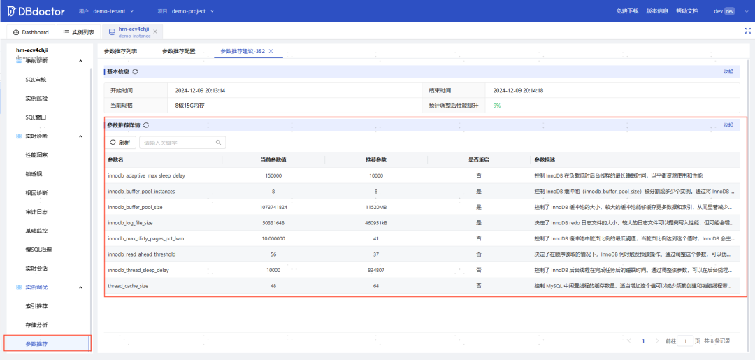
Task: Click the 460951kB recommended value
Action: (x=376, y=223)
